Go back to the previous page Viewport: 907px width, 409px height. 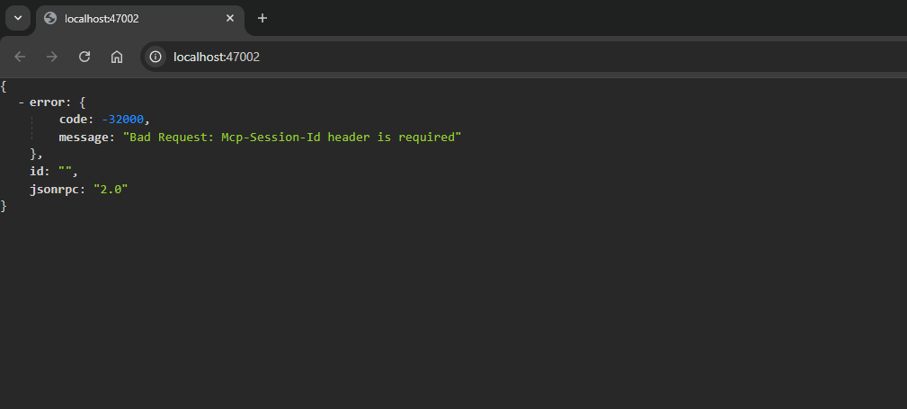20,57
